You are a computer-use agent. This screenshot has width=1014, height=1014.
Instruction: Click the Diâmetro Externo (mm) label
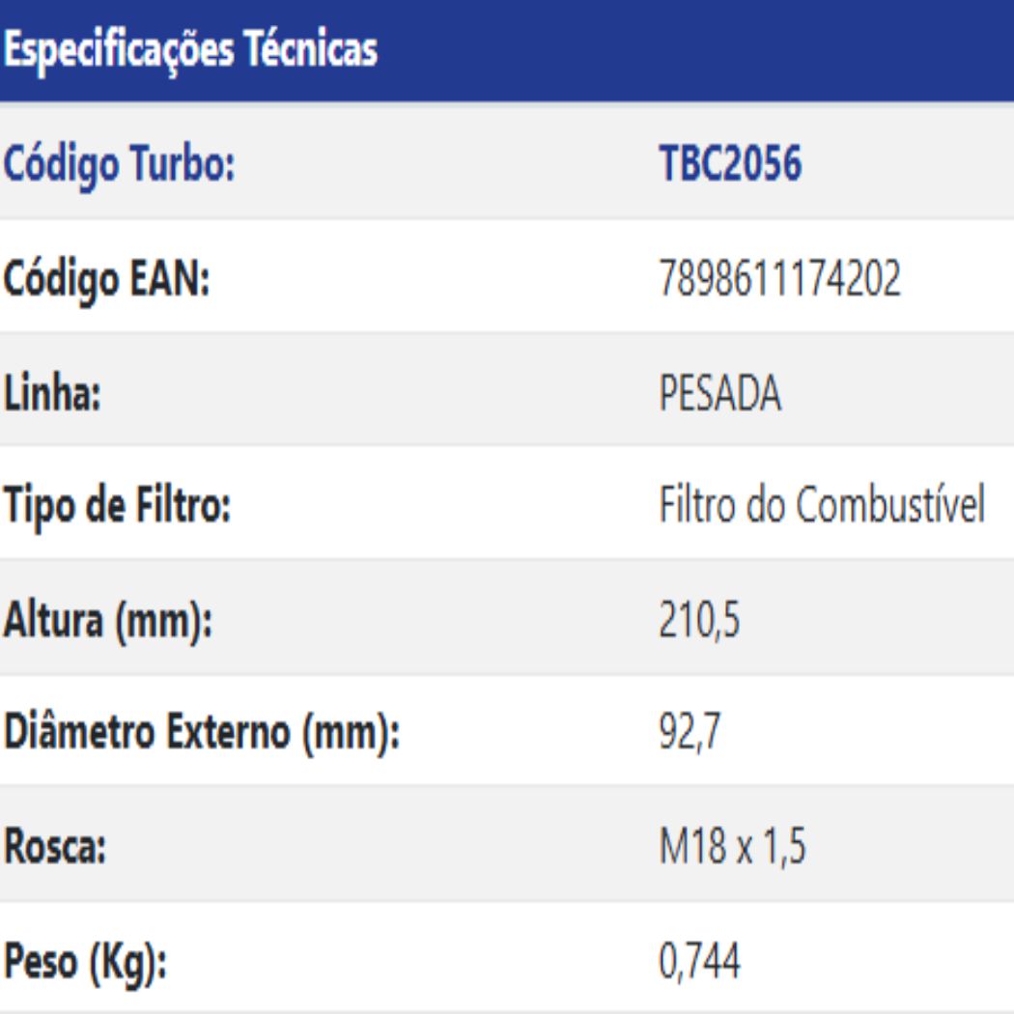[201, 735]
